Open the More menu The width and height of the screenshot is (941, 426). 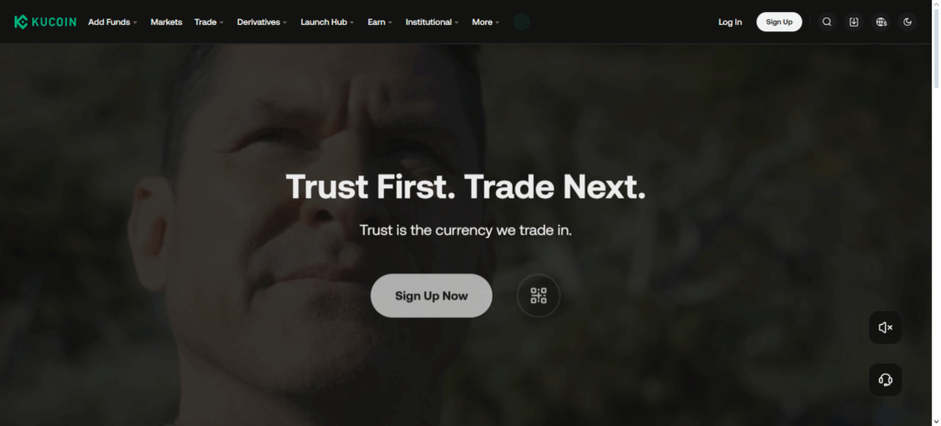[485, 22]
